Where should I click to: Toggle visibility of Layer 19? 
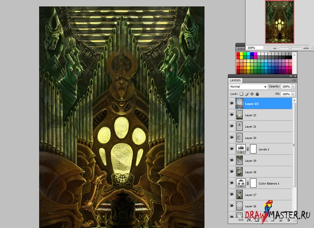click(232, 160)
